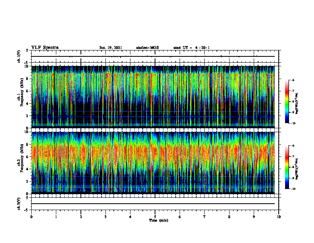This screenshot has width=314, height=243.
Task: Click the "ch.1(V)" waveform axis label
Action: coord(19,56)
